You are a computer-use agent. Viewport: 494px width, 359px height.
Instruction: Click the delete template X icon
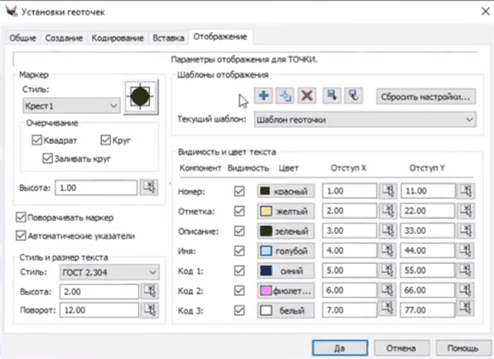pyautogui.click(x=306, y=96)
